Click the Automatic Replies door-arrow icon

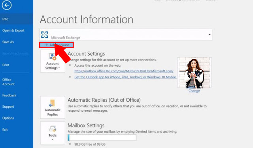point(52,103)
